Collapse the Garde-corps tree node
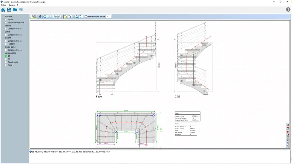This screenshot has height=164, width=292. (3, 47)
